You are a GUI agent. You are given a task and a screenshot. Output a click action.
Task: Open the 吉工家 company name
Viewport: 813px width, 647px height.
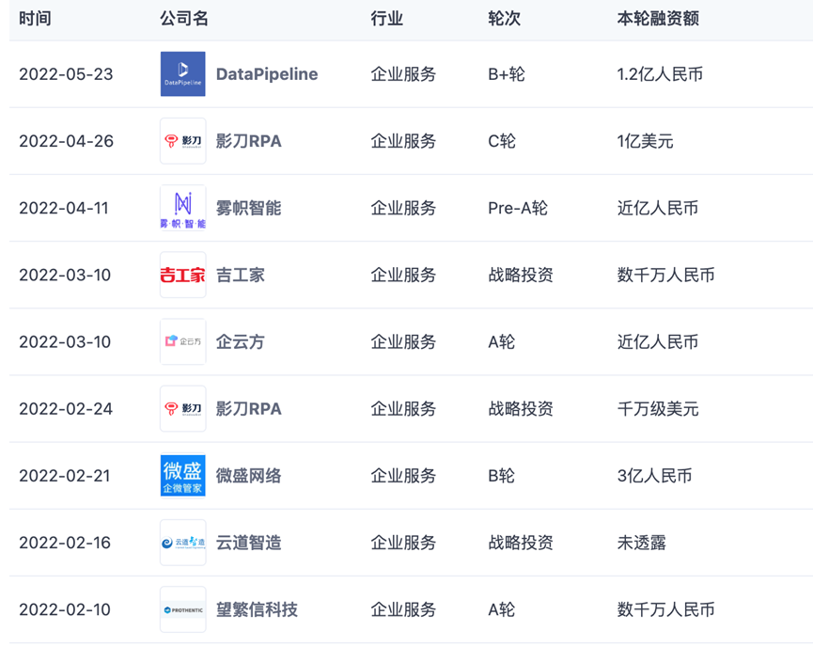click(x=240, y=275)
